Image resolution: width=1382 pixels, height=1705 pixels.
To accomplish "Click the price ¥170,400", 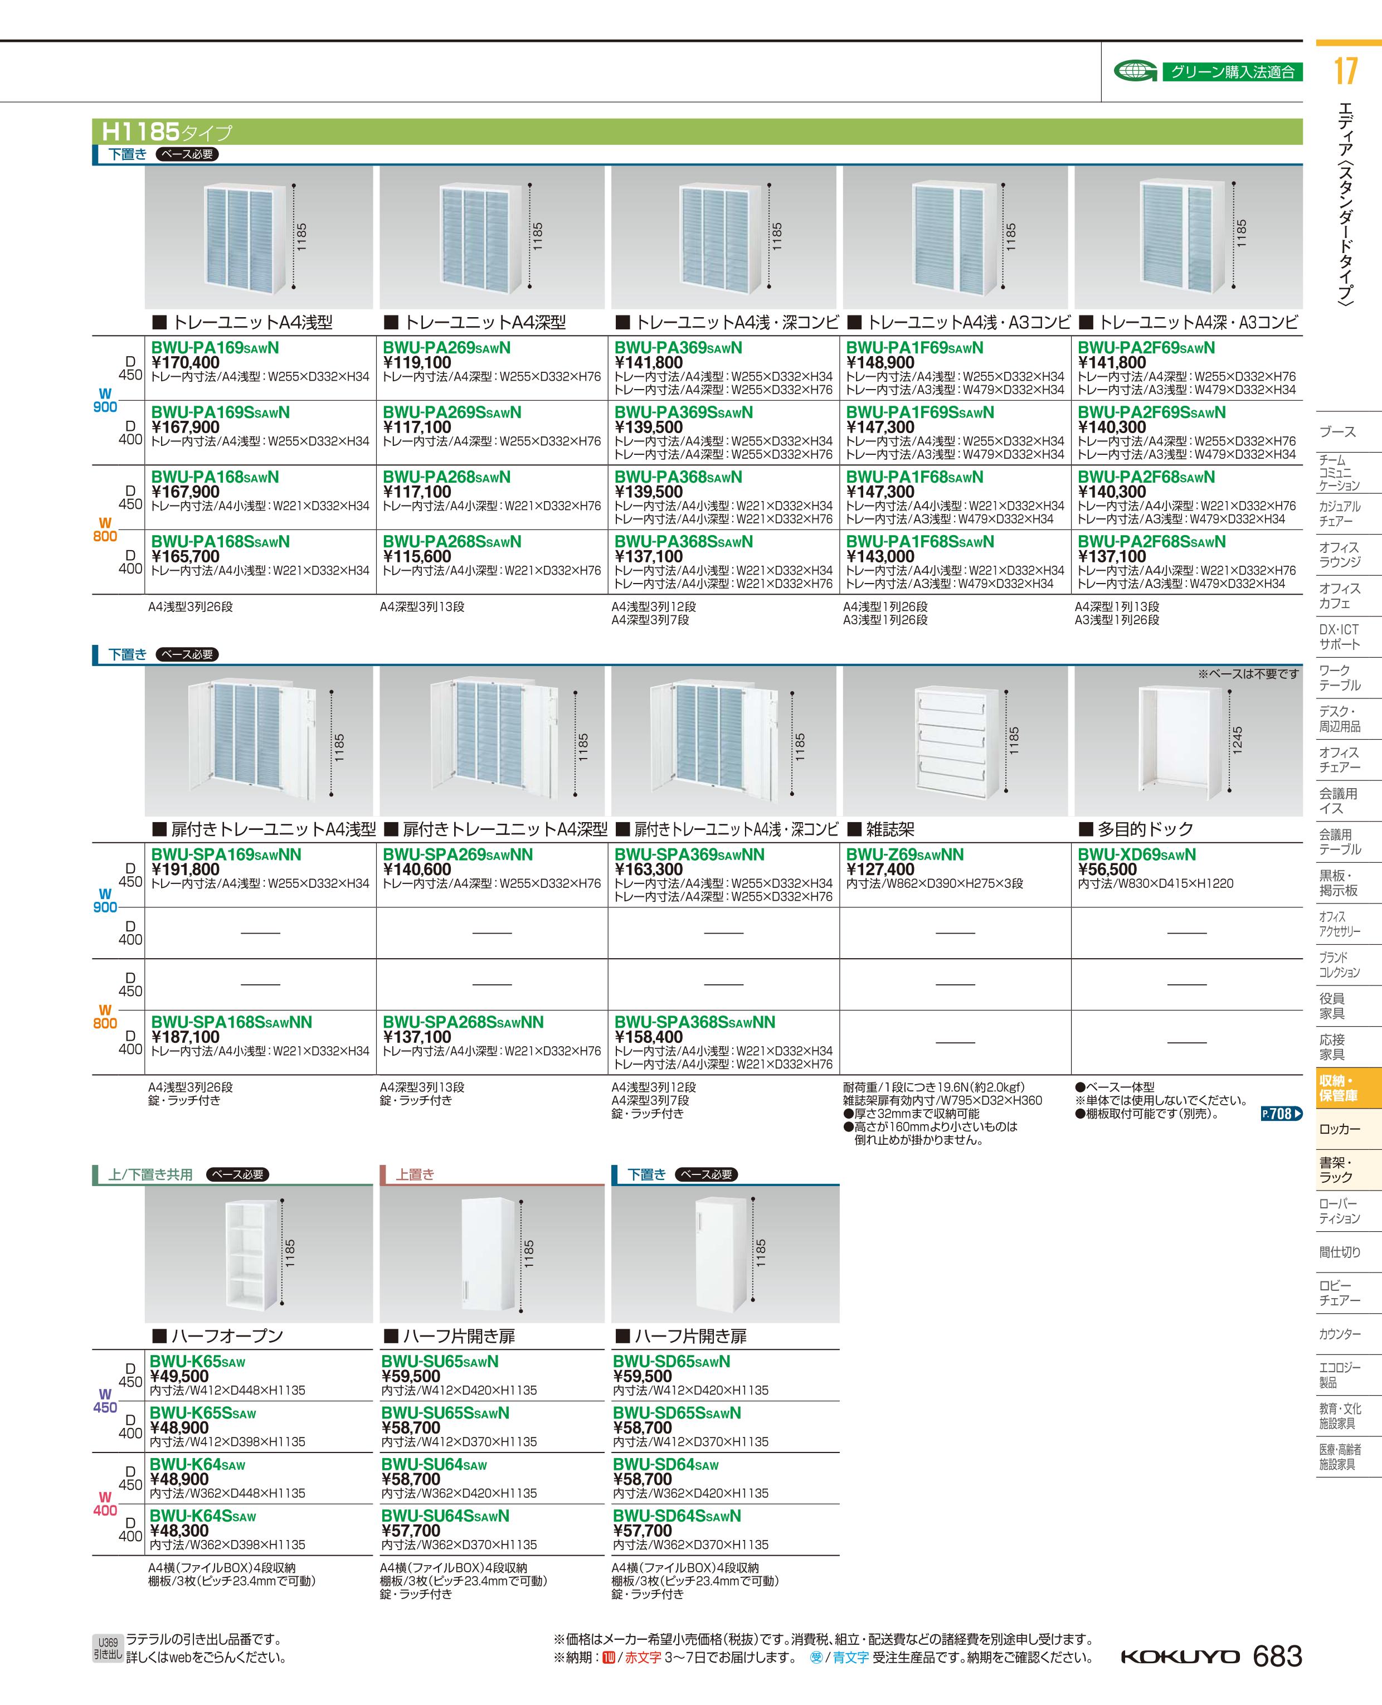I will (x=184, y=362).
